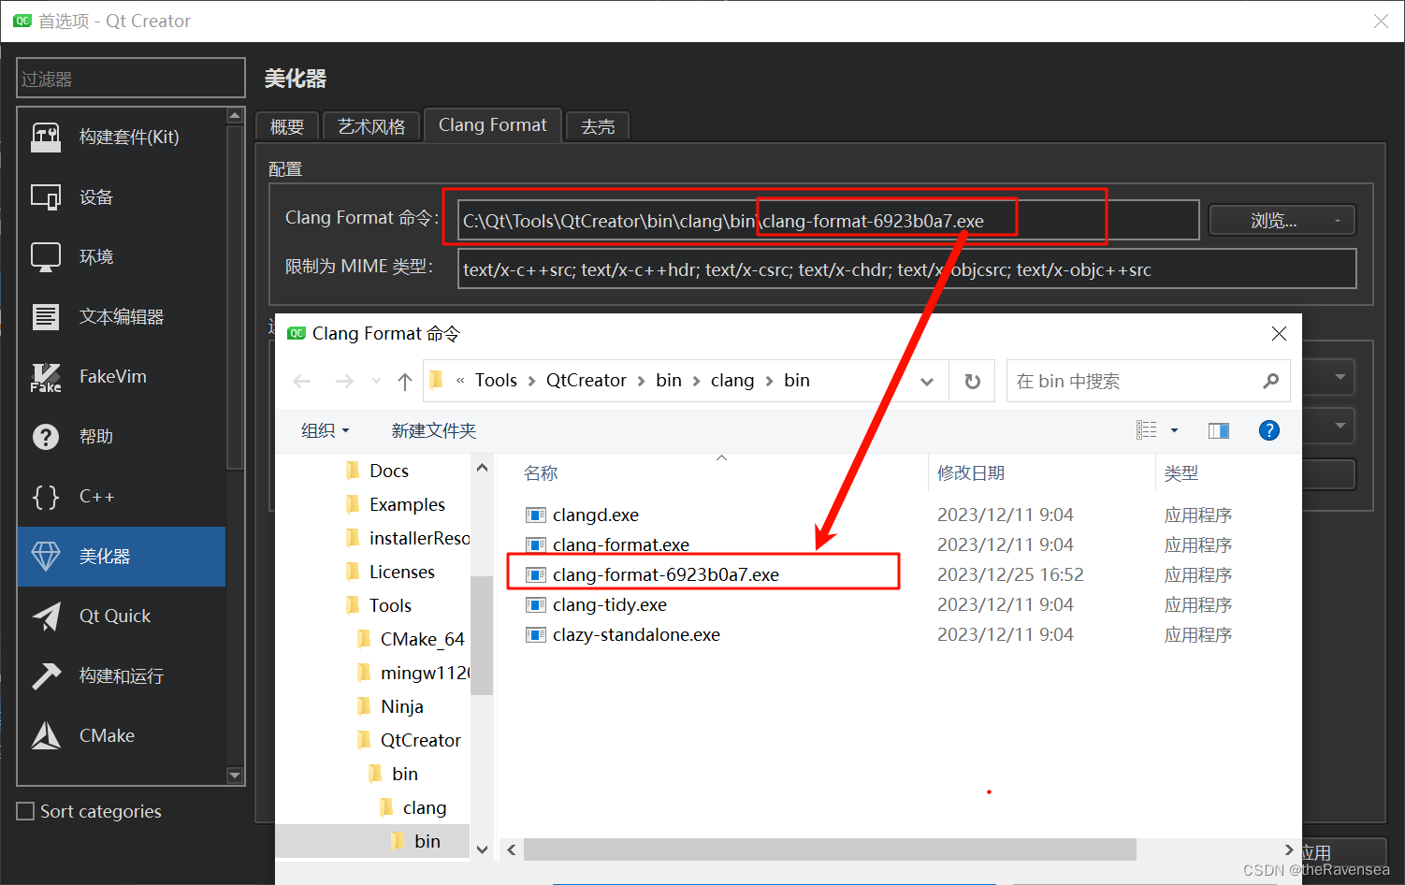Open the CMake settings category

click(x=122, y=736)
